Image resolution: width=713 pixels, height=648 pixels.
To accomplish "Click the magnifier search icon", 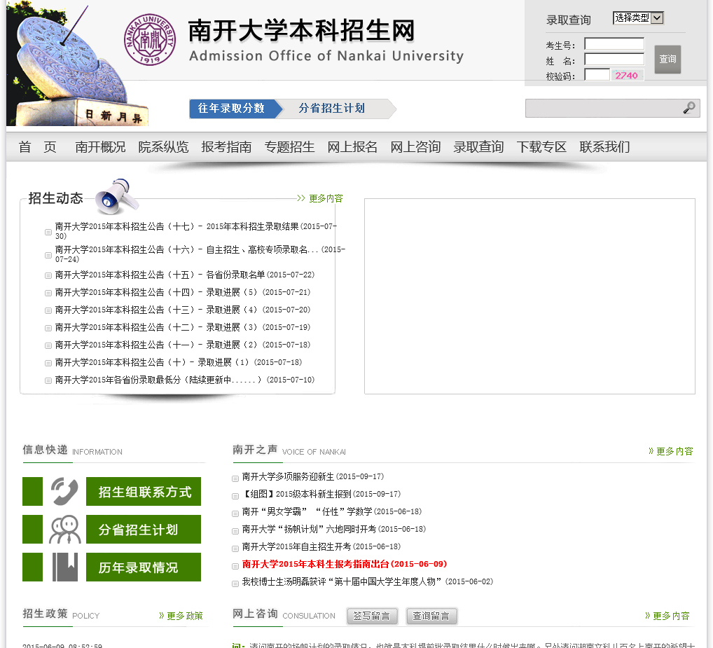I will [x=689, y=108].
